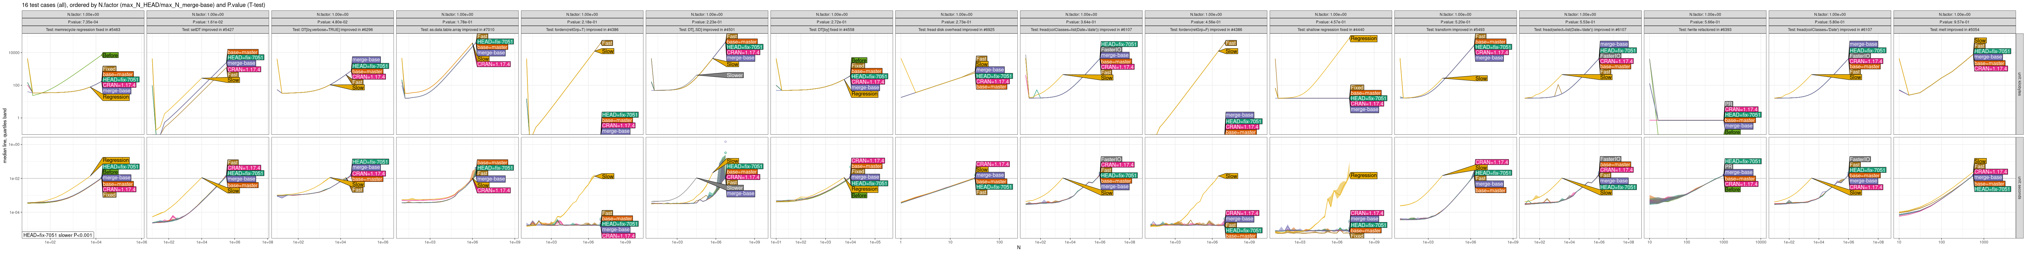Click the gray Slower label in DT[,.SD] kilobytes panel
Image resolution: width=2026 pixels, height=253 pixels.
(734, 76)
